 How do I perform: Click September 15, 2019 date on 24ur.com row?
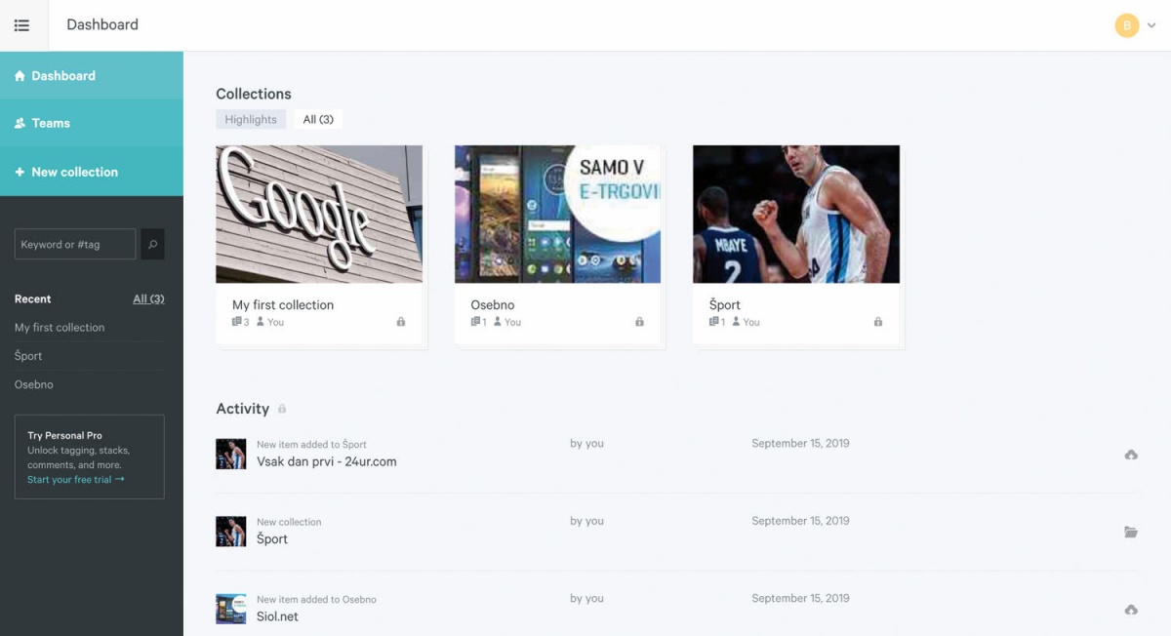(x=800, y=443)
